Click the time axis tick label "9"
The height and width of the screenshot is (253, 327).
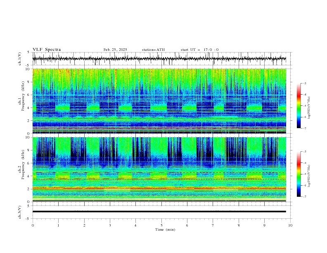click(264, 225)
